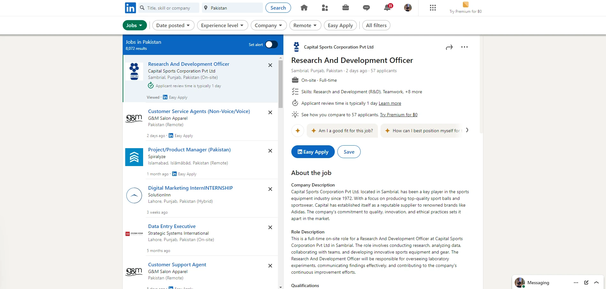Open the My Network icon

[325, 8]
